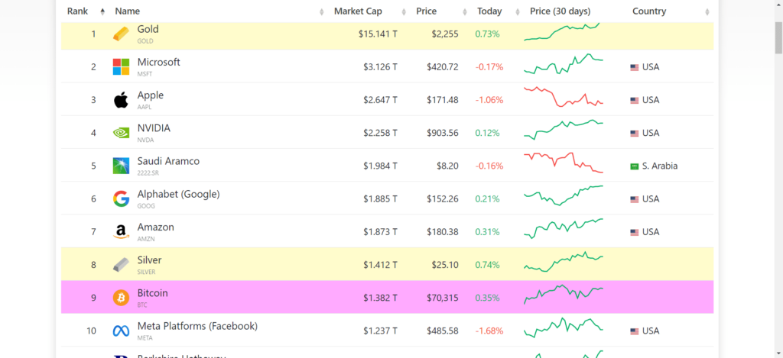Click the Amazon logo icon
This screenshot has height=358, width=783.
[121, 232]
